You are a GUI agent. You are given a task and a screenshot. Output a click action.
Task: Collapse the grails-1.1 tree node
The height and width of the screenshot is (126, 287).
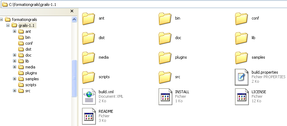[x=8, y=25]
